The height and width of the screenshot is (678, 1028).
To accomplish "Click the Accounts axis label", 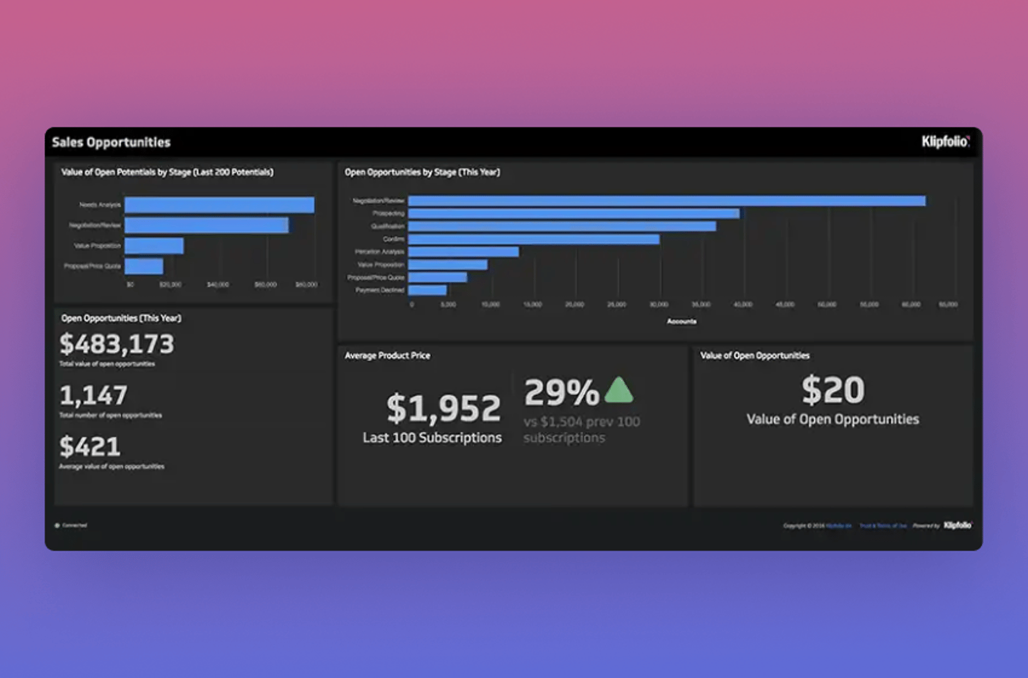I will click(682, 321).
